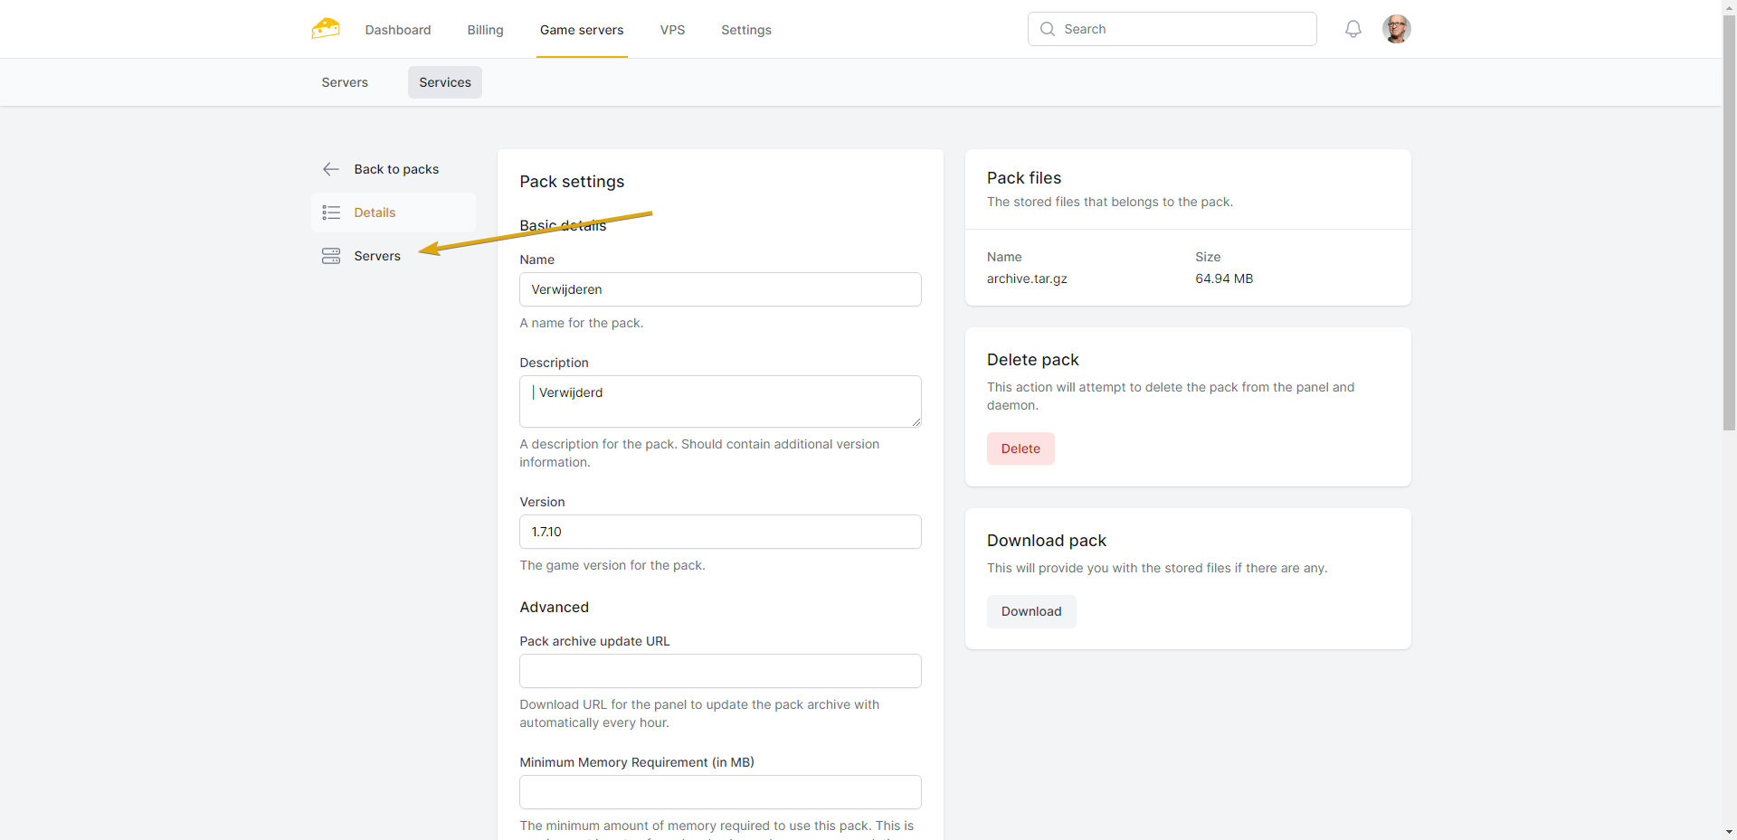Open the Dashboard menu item
Screen dimensions: 1737x840
[x=398, y=30]
